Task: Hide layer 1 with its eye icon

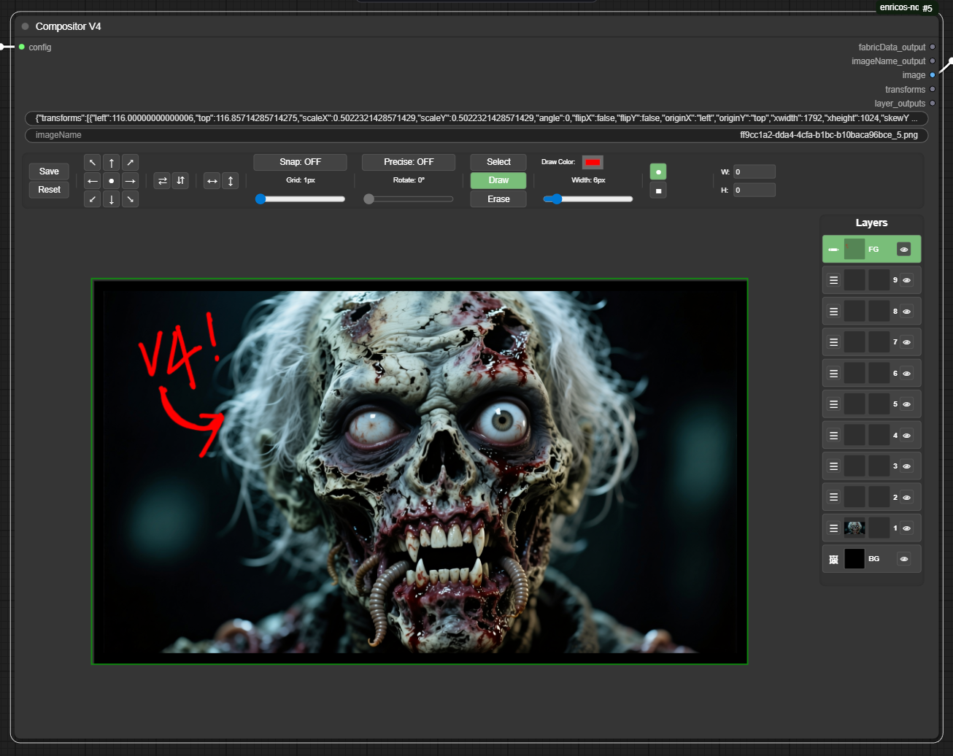Action: (x=906, y=528)
